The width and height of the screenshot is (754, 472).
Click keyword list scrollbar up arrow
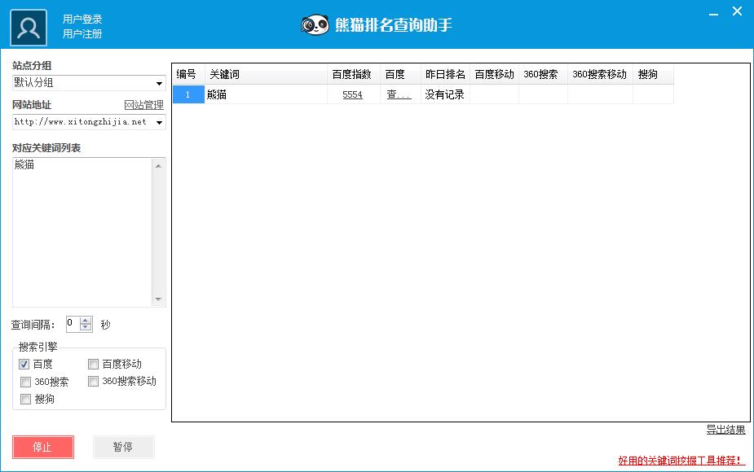tap(158, 166)
